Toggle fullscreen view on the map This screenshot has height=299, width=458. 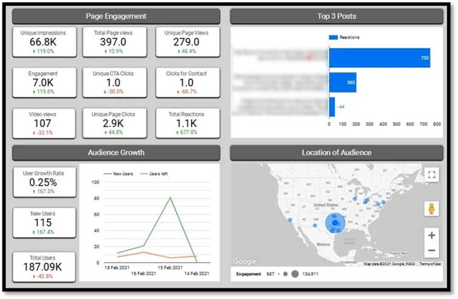tap(431, 175)
